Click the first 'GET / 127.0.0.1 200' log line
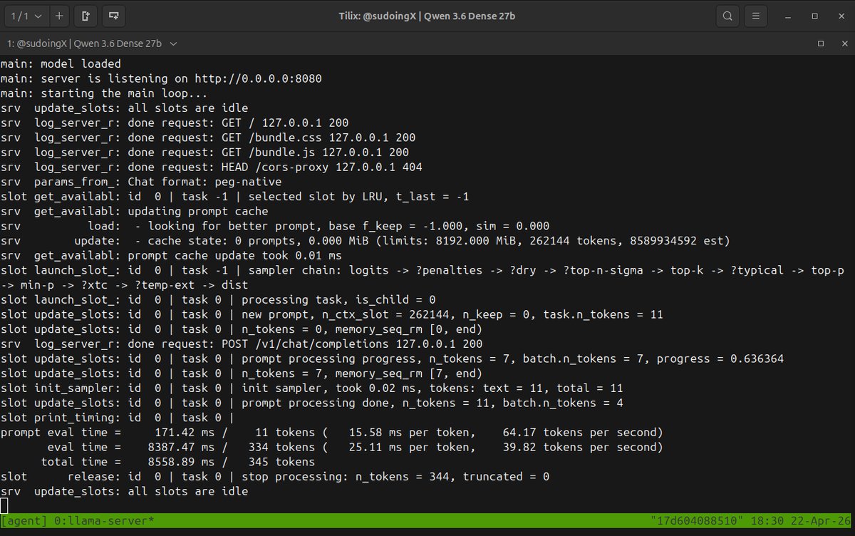Viewport: 855px width, 536px height. click(175, 123)
